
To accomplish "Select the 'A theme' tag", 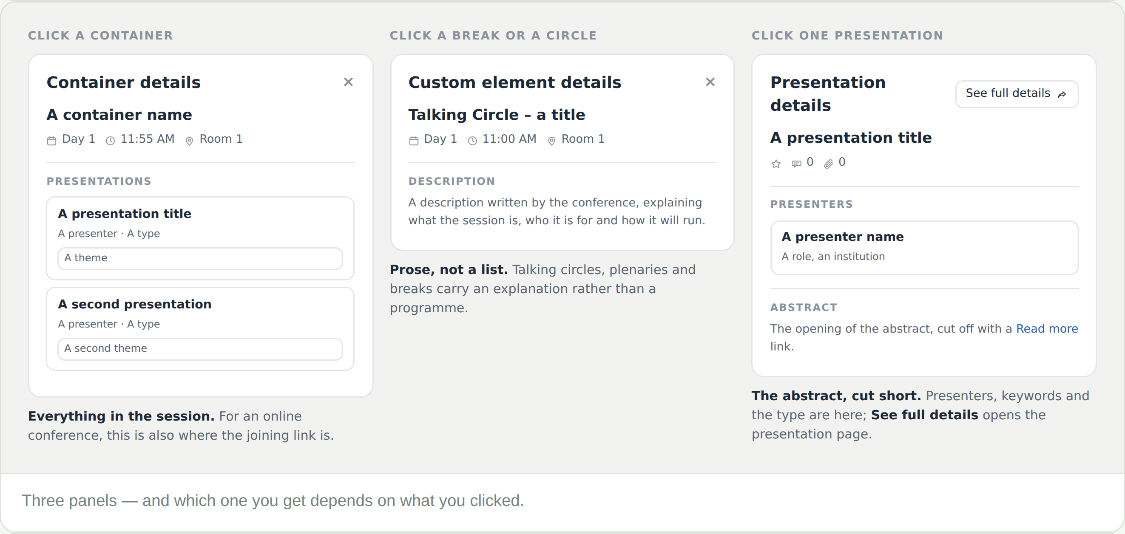I will click(200, 258).
